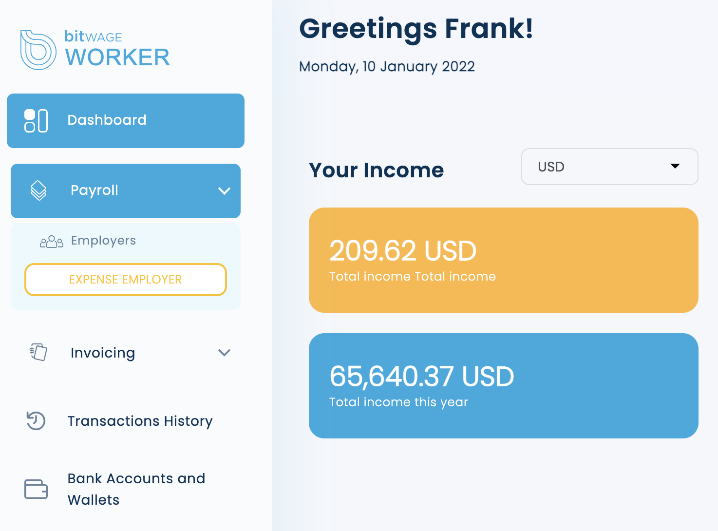
Task: Click the Transactions History clock icon
Action: pos(36,421)
